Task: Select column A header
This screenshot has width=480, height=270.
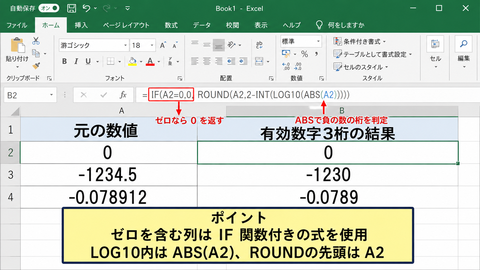Action: click(122, 111)
